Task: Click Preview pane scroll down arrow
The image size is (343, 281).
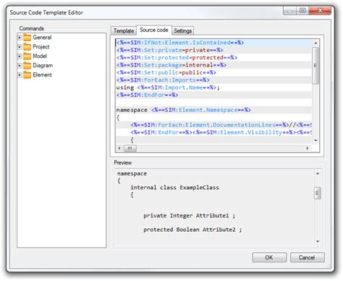Action: pyautogui.click(x=318, y=241)
